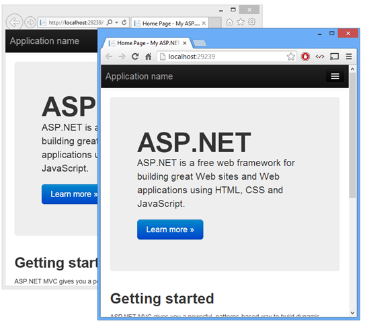Viewport: 365px width, 323px height.
Task: Click Learn more button in the Internet Explorer page
Action: coord(70,194)
